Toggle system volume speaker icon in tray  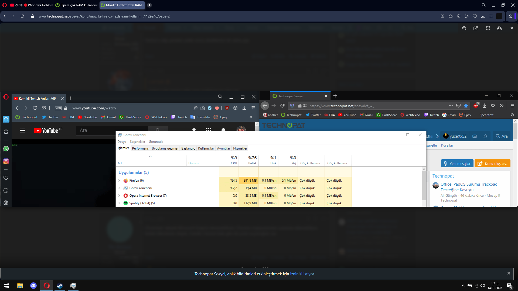(483, 286)
